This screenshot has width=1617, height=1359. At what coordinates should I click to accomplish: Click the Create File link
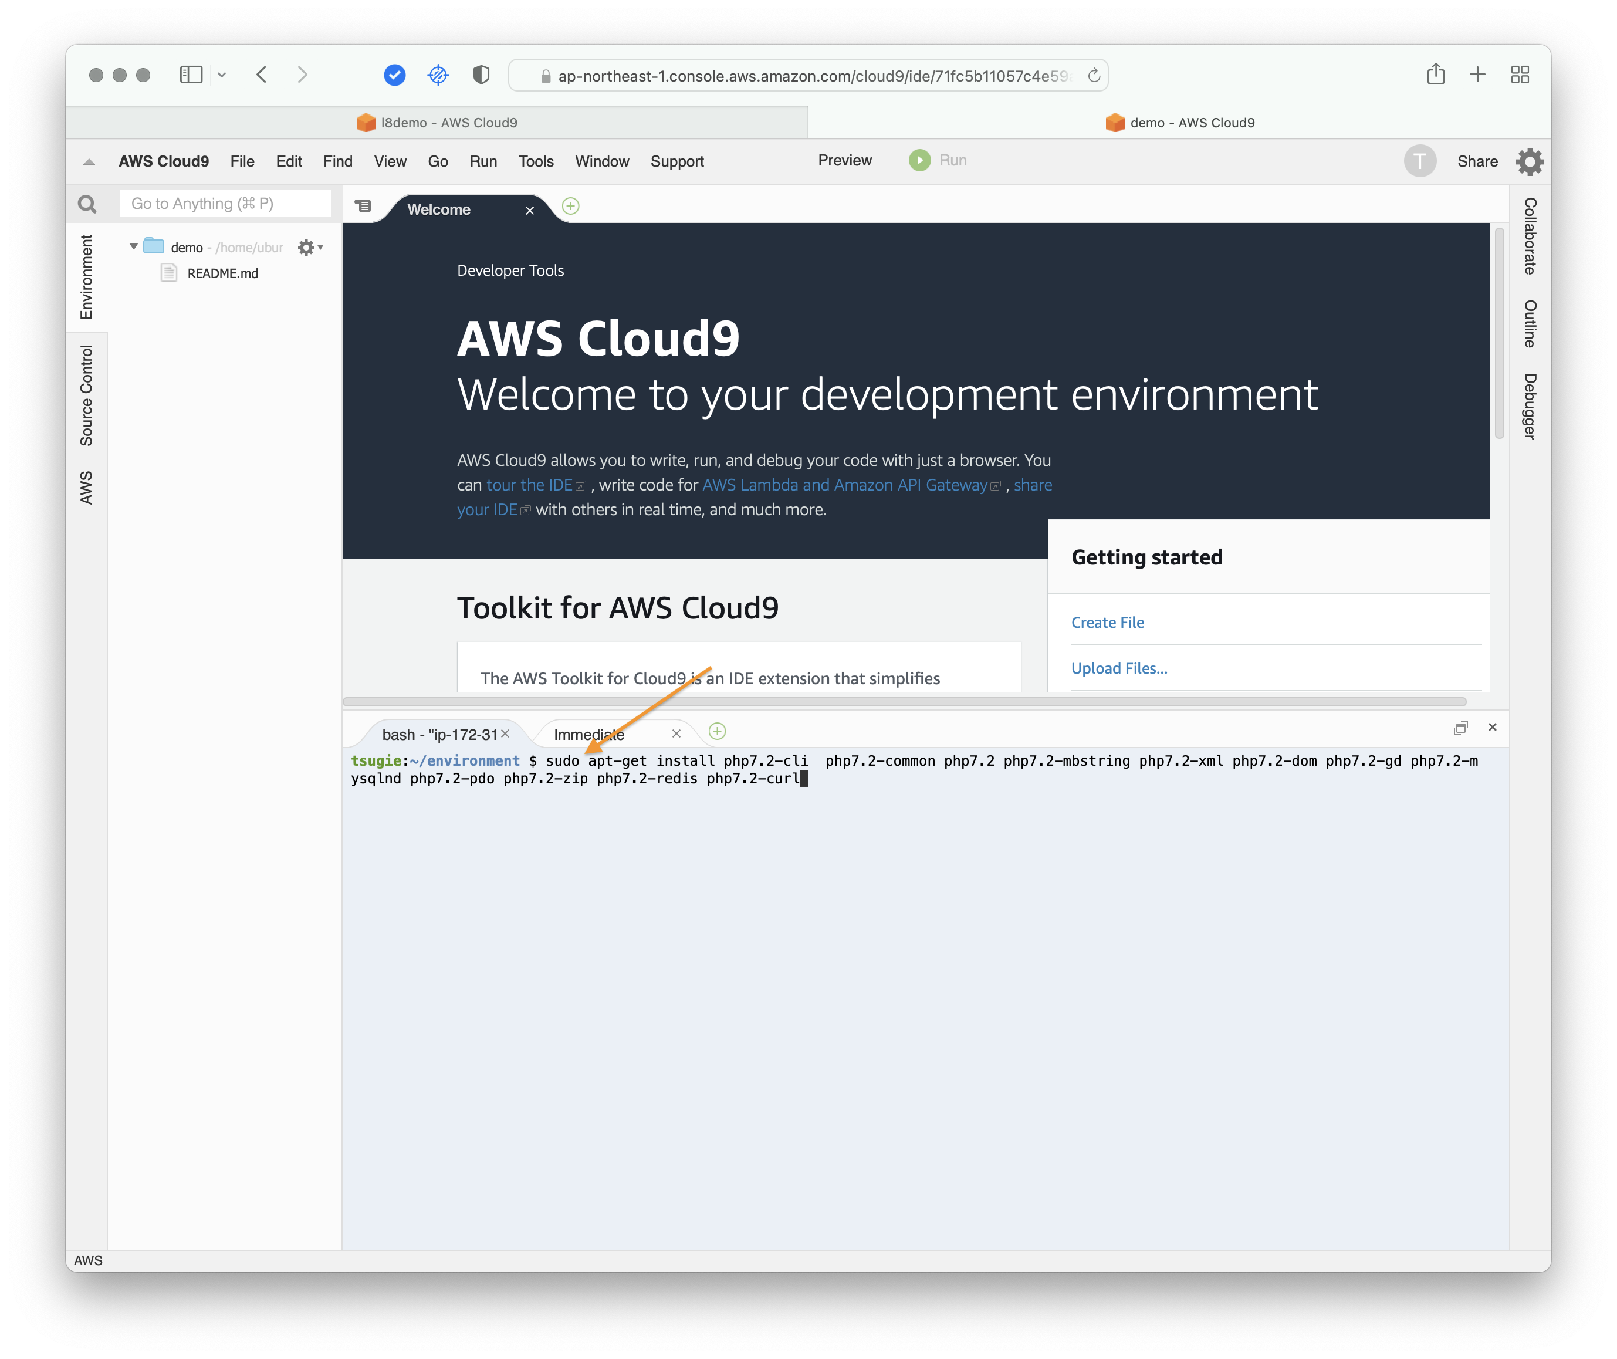point(1107,623)
